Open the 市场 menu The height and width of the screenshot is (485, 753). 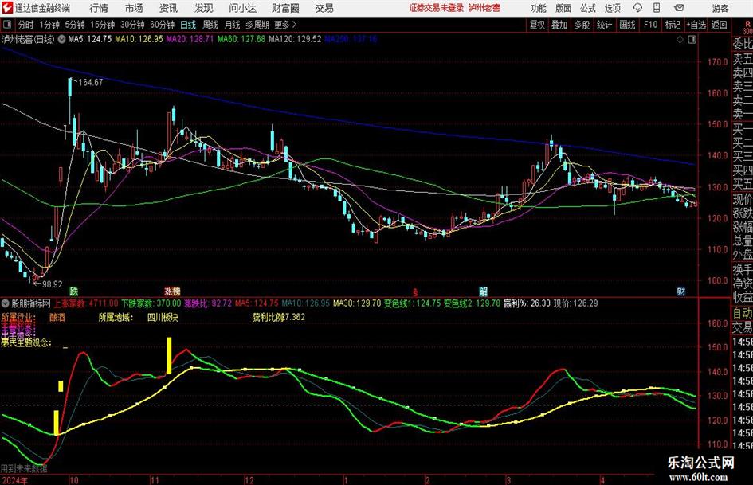(134, 8)
